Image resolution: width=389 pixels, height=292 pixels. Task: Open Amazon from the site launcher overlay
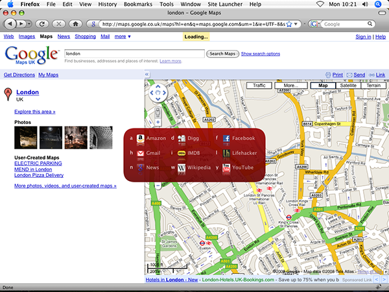151,138
